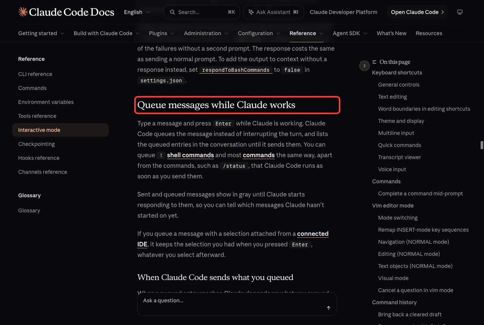
Task: Follow the inline commands link in paragraph
Action: (259, 155)
